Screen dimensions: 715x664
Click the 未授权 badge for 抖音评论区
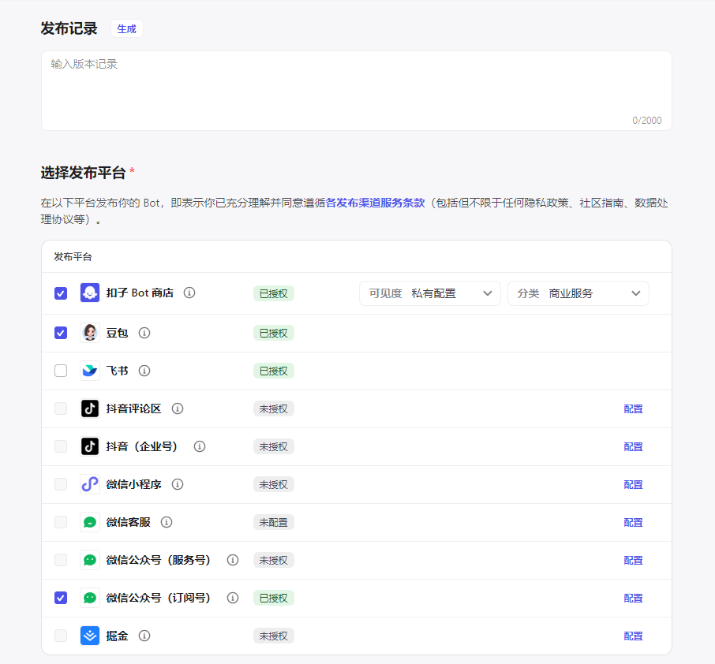[274, 408]
